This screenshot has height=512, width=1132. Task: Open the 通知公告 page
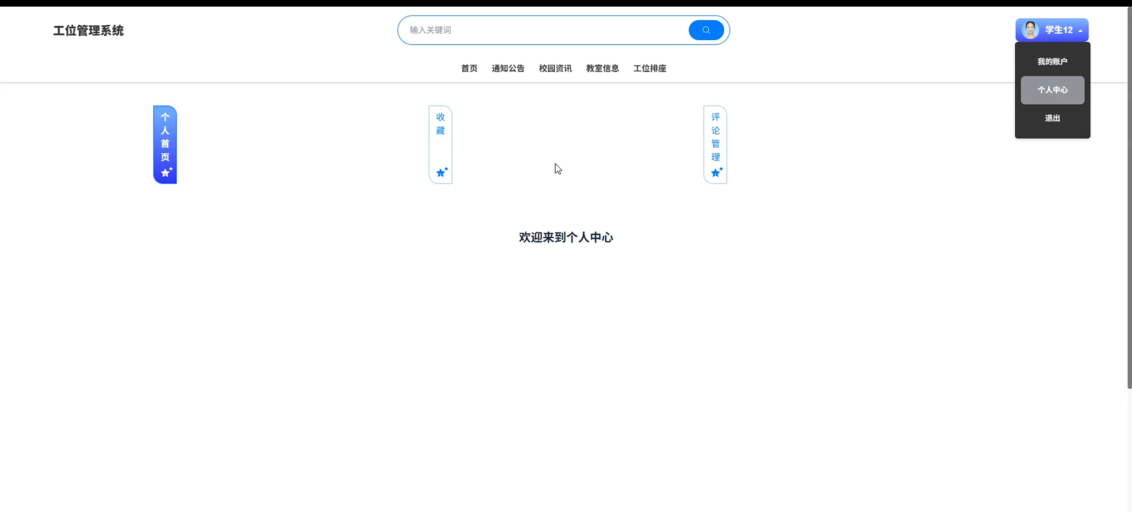[508, 68]
